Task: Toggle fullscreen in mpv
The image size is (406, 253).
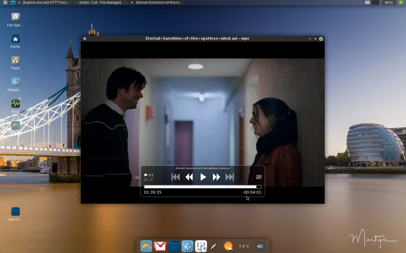Action: point(259,177)
